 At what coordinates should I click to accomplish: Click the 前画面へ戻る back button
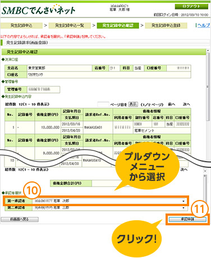pos(20,219)
